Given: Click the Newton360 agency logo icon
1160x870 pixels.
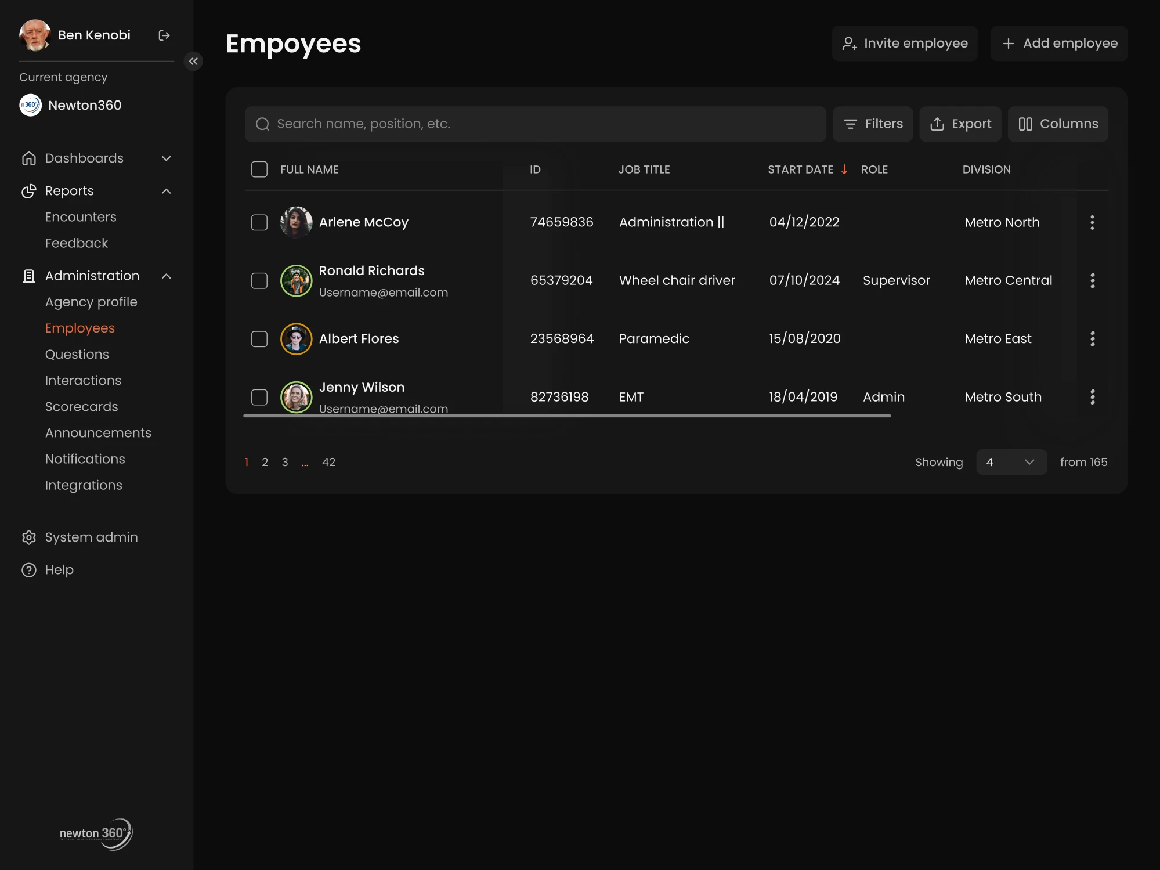Looking at the screenshot, I should [30, 105].
